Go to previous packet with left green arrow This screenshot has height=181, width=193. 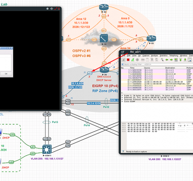coord(167,60)
